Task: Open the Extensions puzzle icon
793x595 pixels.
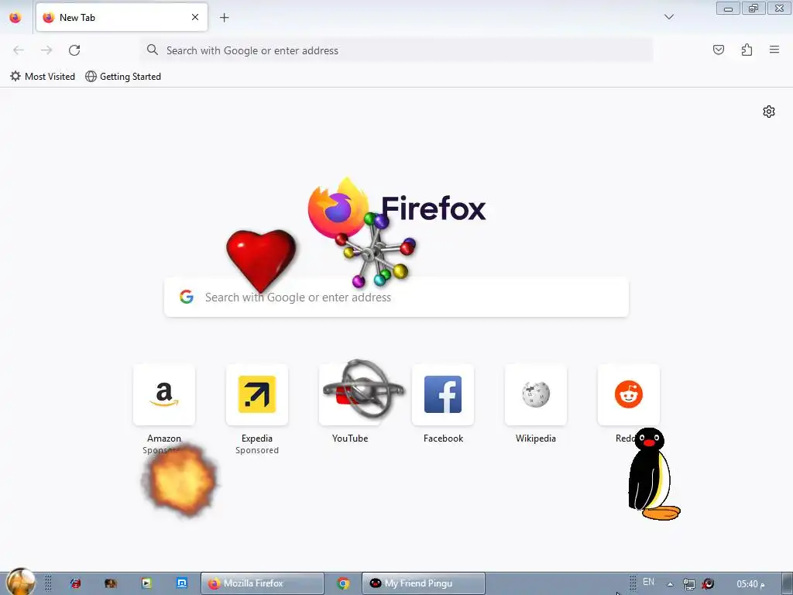Action: (747, 50)
